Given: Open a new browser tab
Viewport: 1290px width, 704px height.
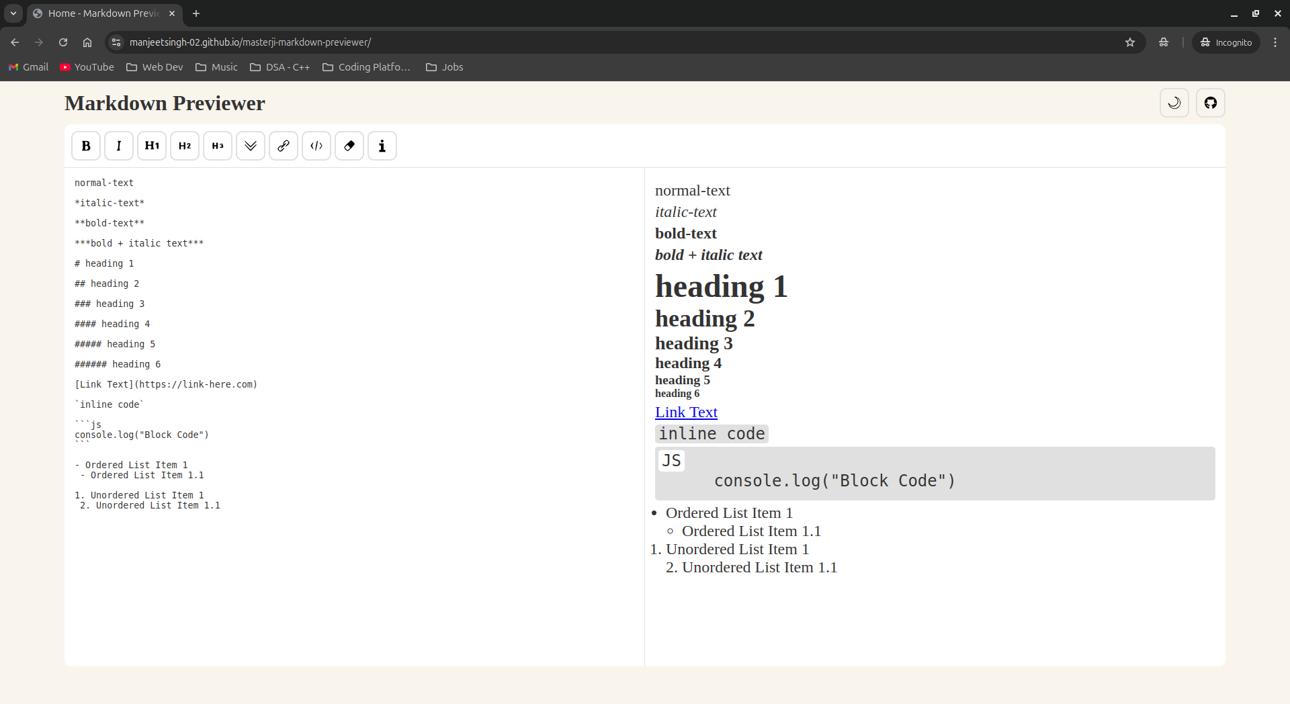Looking at the screenshot, I should [196, 13].
